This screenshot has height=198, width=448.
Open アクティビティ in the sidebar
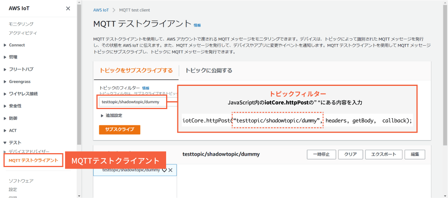pos(23,33)
